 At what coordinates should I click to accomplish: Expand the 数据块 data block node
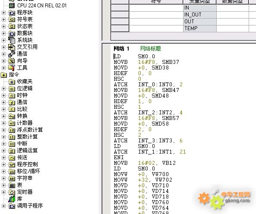3,33
